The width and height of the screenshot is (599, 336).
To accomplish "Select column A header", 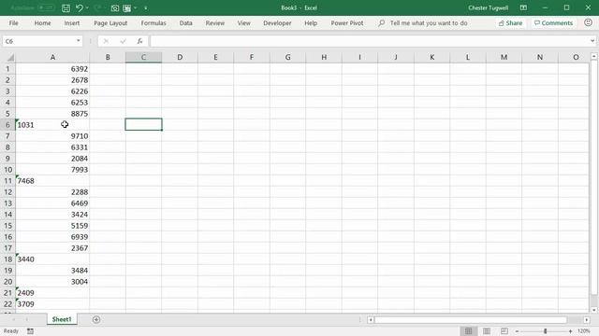I will (52, 57).
